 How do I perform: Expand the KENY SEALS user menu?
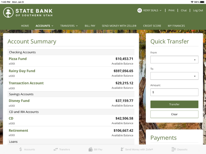click(x=152, y=10)
